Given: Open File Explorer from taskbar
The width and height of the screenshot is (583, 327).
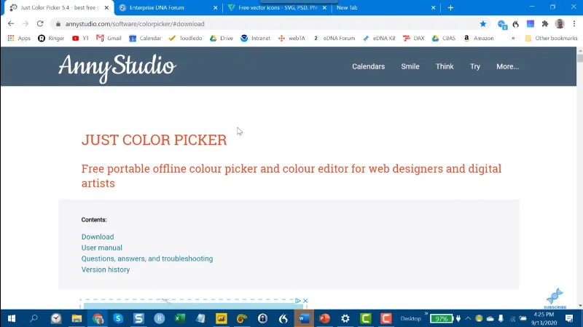Looking at the screenshot, I should click(77, 318).
